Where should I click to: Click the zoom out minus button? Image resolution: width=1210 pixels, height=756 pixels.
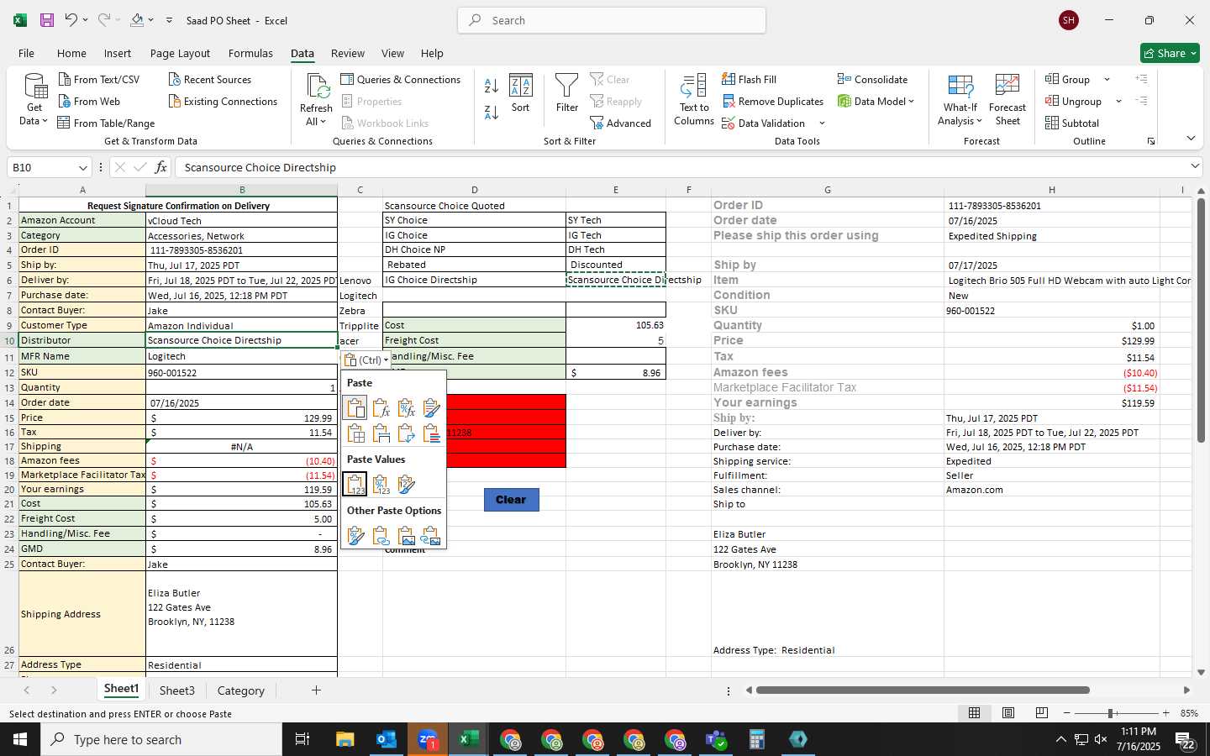pos(1067,713)
